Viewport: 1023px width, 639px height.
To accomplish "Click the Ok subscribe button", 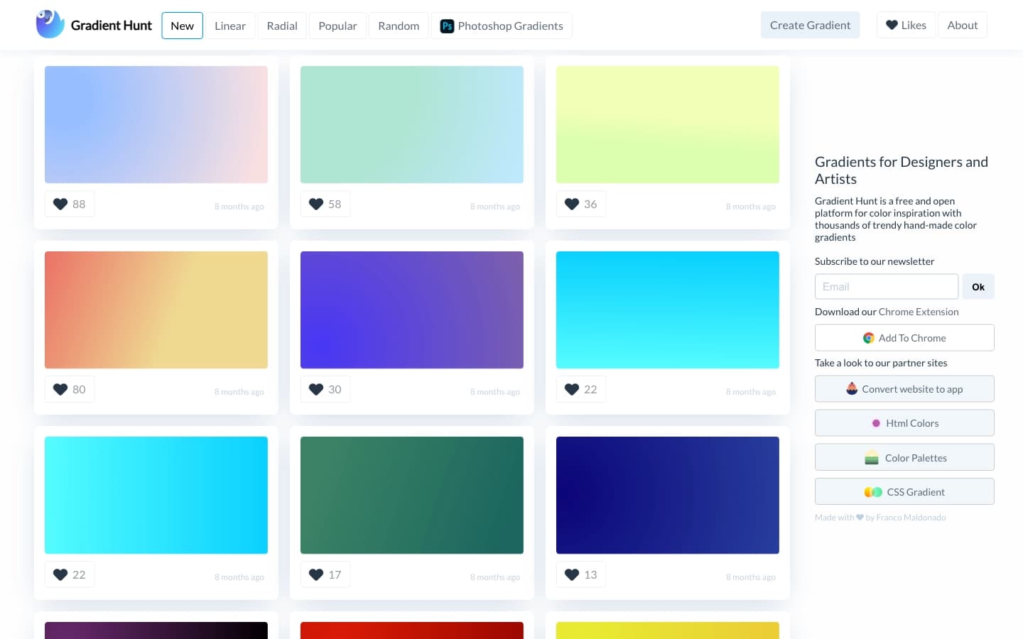I will (978, 287).
